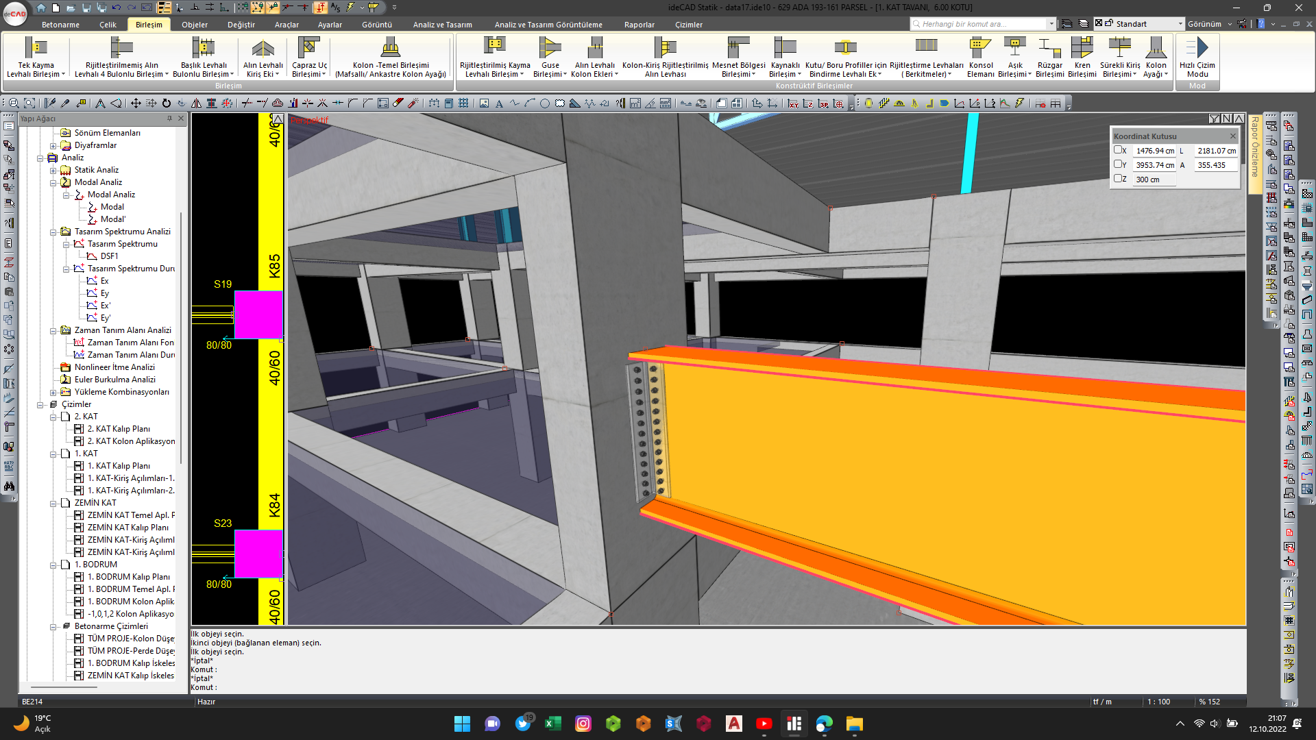The image size is (1316, 740).
Task: Activate Hızlı Çizim Modu
Action: pyautogui.click(x=1197, y=58)
